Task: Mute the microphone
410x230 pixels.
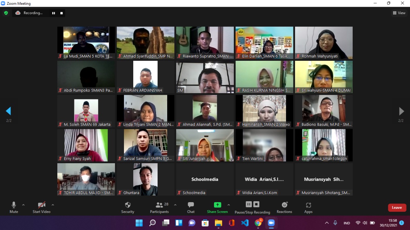Action: [14, 207]
